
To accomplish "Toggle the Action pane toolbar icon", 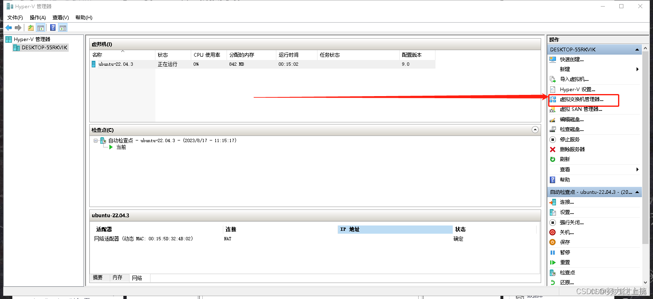I will [x=63, y=28].
